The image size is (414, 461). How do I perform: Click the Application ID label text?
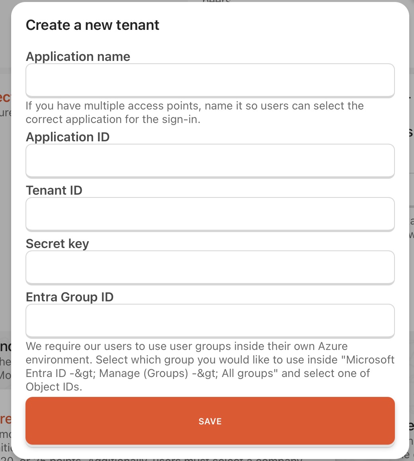[x=68, y=137]
